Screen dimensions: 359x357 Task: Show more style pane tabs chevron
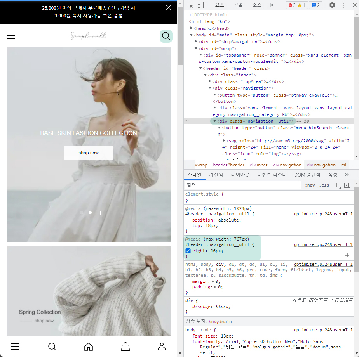pyautogui.click(x=347, y=175)
